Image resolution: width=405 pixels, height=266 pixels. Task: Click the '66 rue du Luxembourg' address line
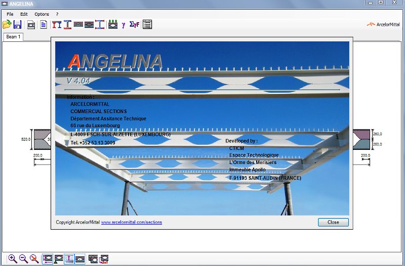[x=95, y=125]
